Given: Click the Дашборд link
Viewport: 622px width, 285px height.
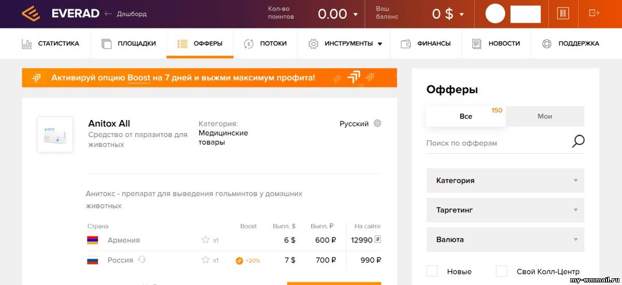Looking at the screenshot, I should click(132, 14).
